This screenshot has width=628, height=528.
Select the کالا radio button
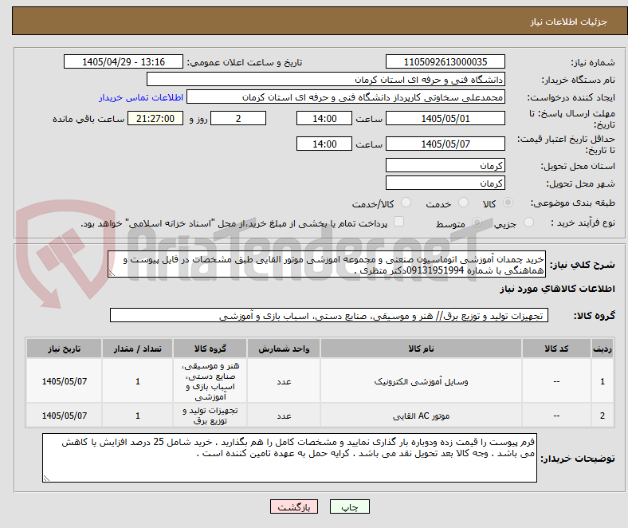[508, 203]
